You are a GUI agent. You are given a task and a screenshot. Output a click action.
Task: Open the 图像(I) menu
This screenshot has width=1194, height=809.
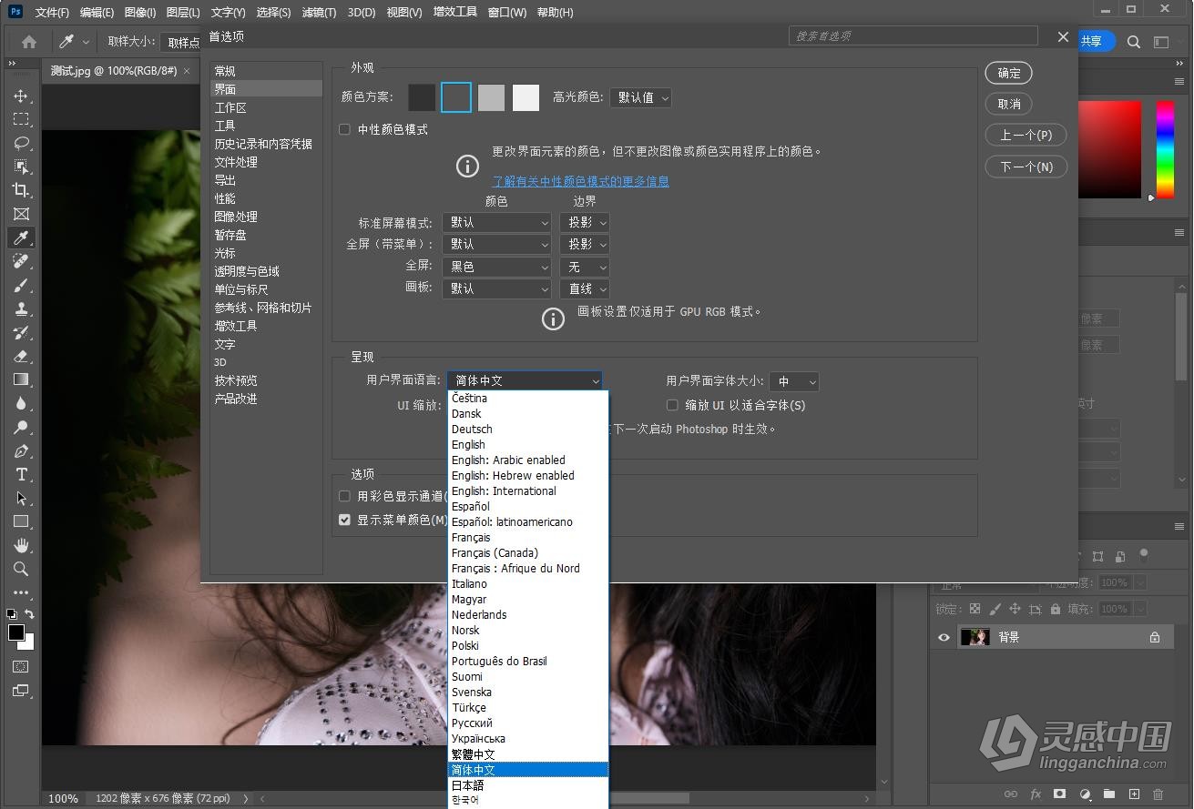tap(139, 12)
